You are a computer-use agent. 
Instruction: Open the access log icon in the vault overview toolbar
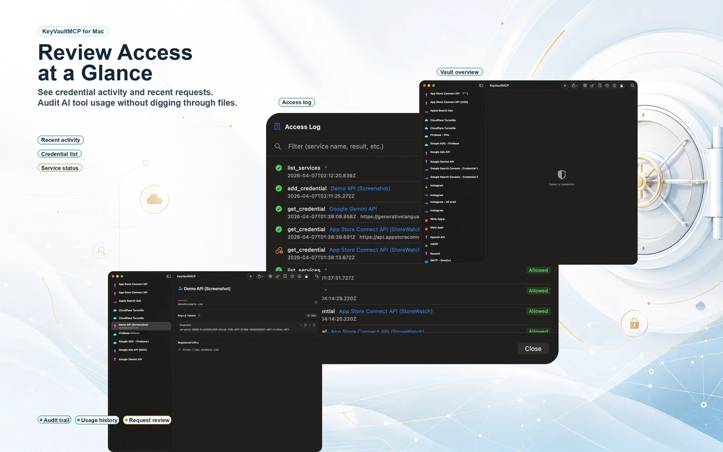600,85
